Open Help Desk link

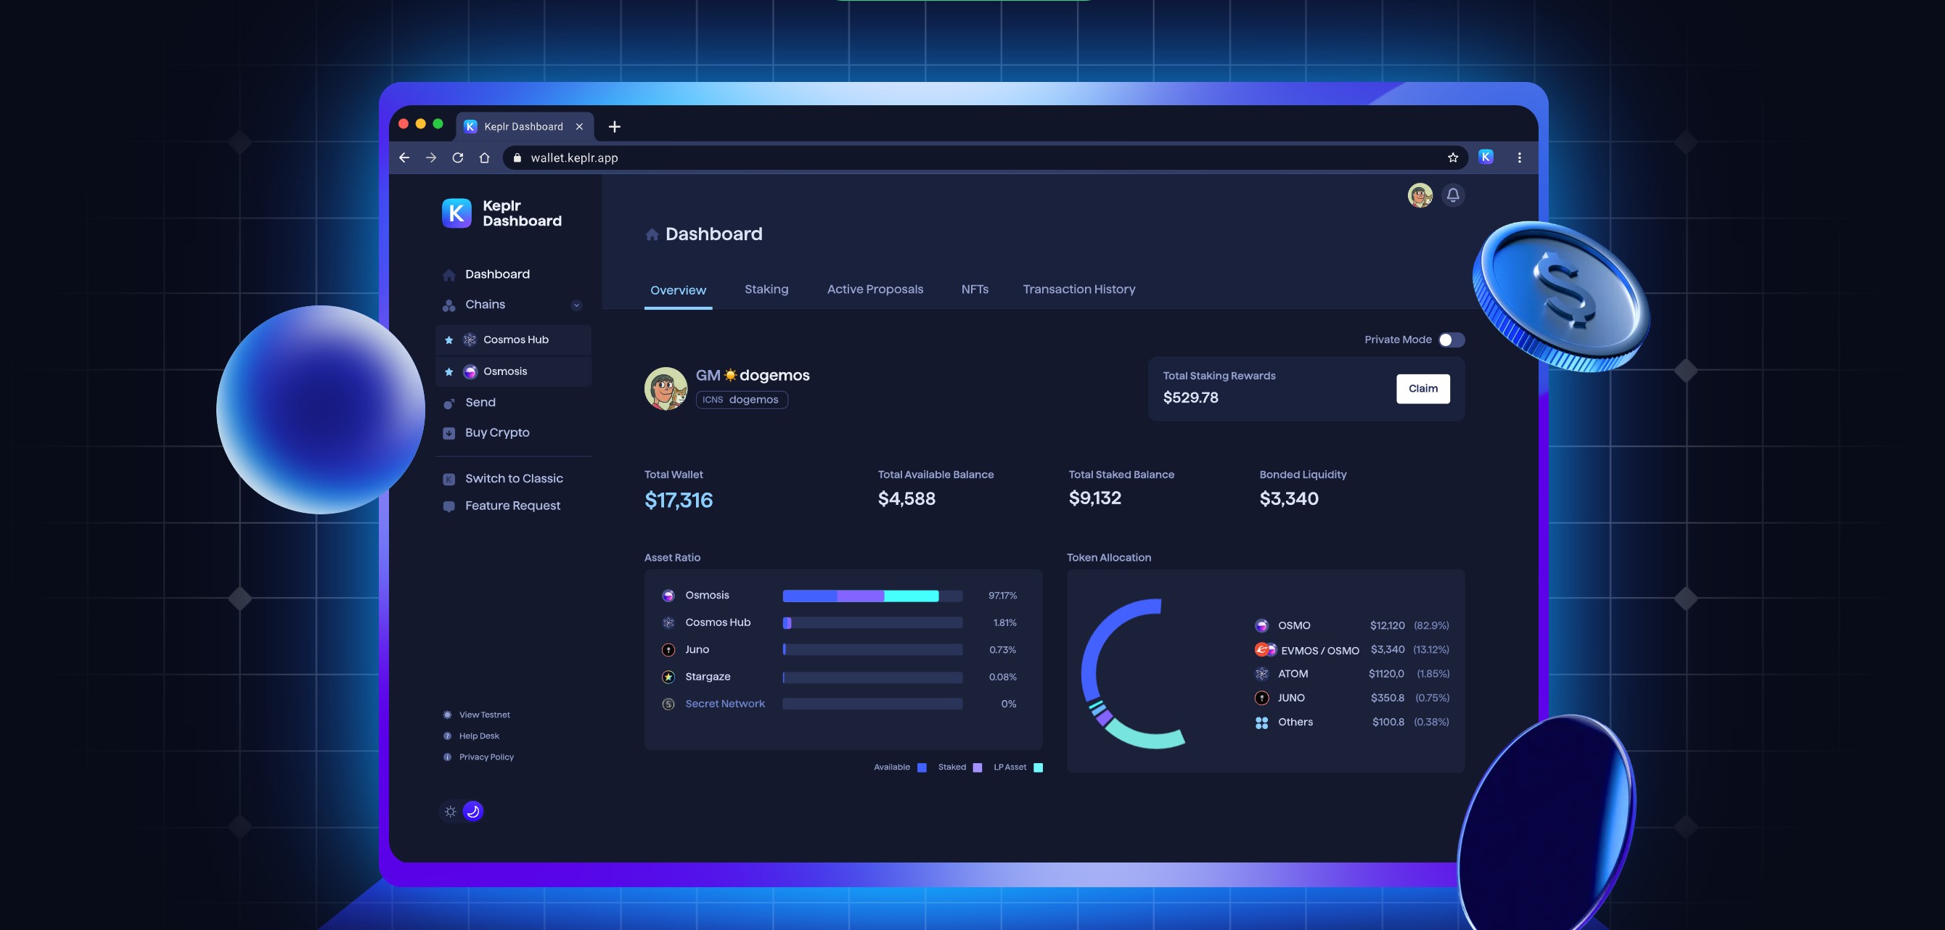click(479, 736)
